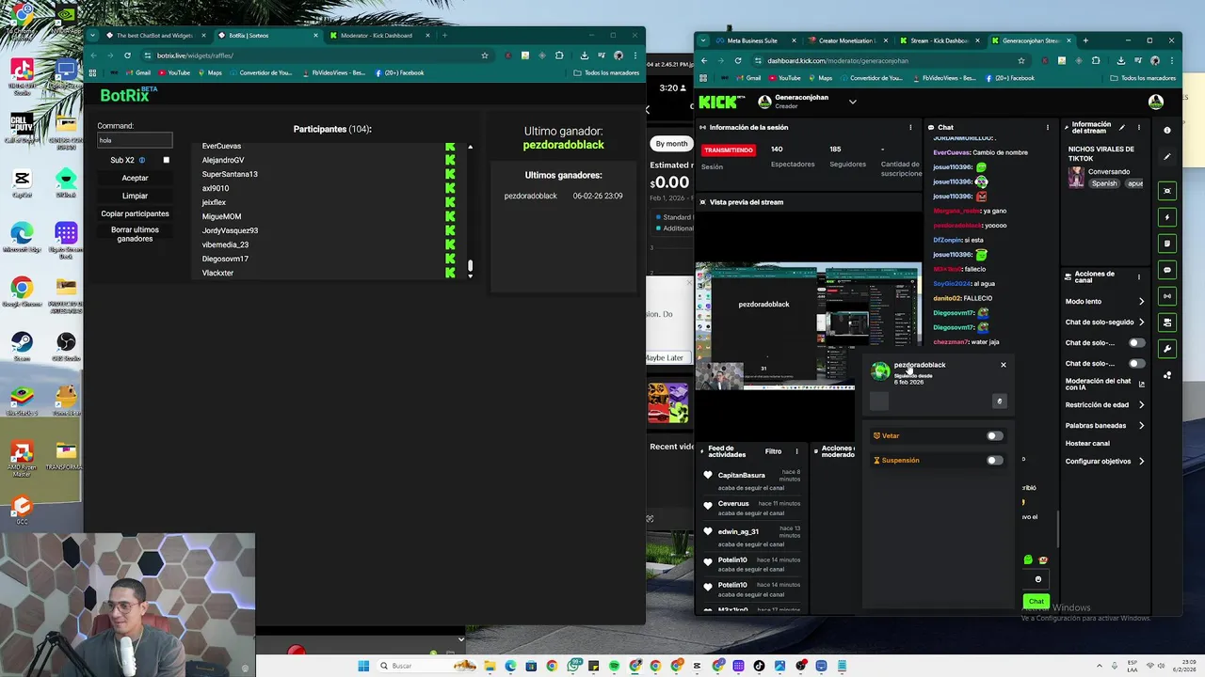Open Moderación del chat con IA external link
Image resolution: width=1205 pixels, height=677 pixels.
tap(1142, 384)
